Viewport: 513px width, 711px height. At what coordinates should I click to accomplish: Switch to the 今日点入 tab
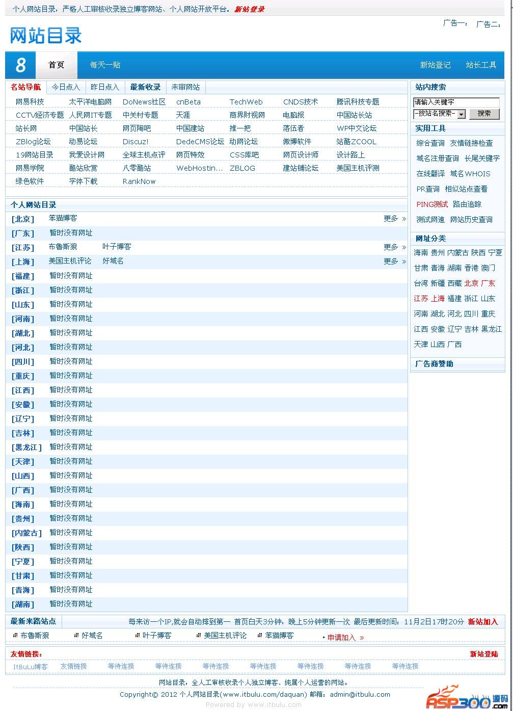66,87
